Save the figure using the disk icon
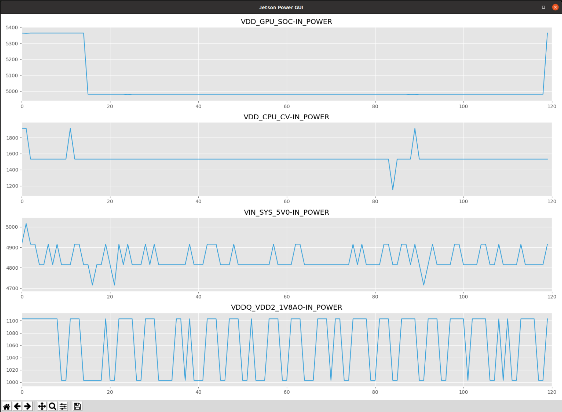Image resolution: width=562 pixels, height=412 pixels. point(77,406)
